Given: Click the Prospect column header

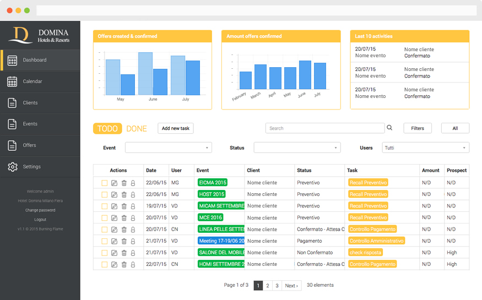Looking at the screenshot, I should 457,171.
